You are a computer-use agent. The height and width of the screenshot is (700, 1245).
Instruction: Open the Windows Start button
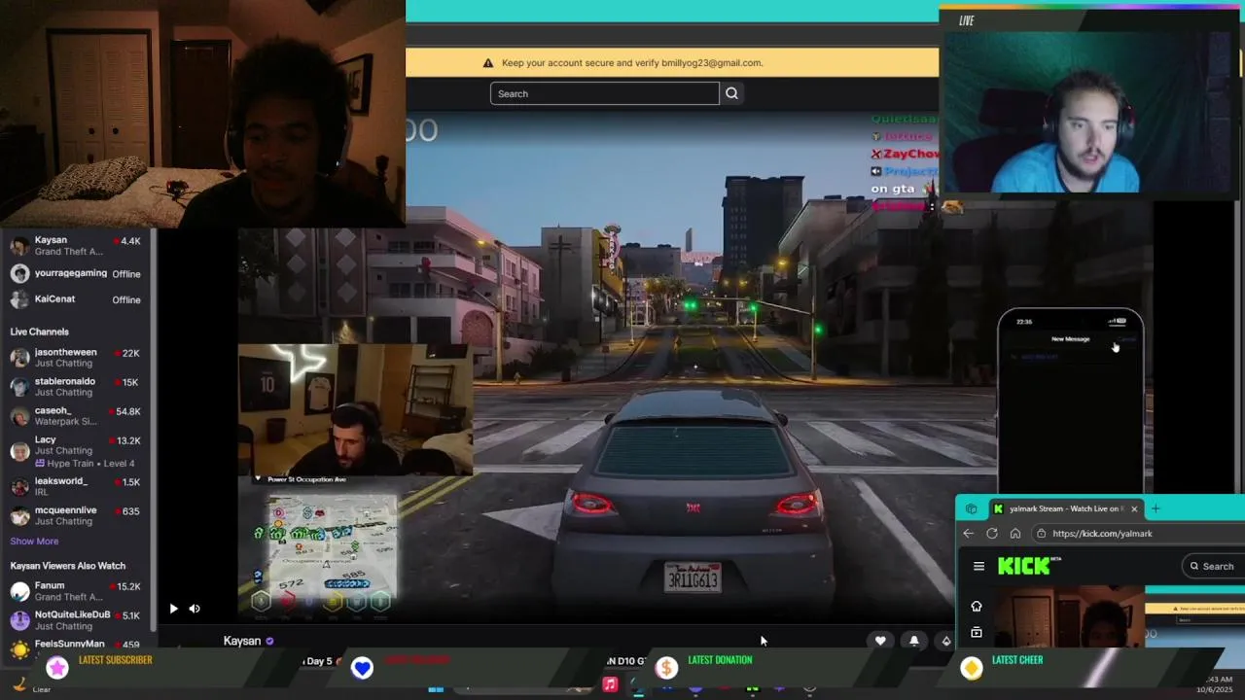coord(436,688)
